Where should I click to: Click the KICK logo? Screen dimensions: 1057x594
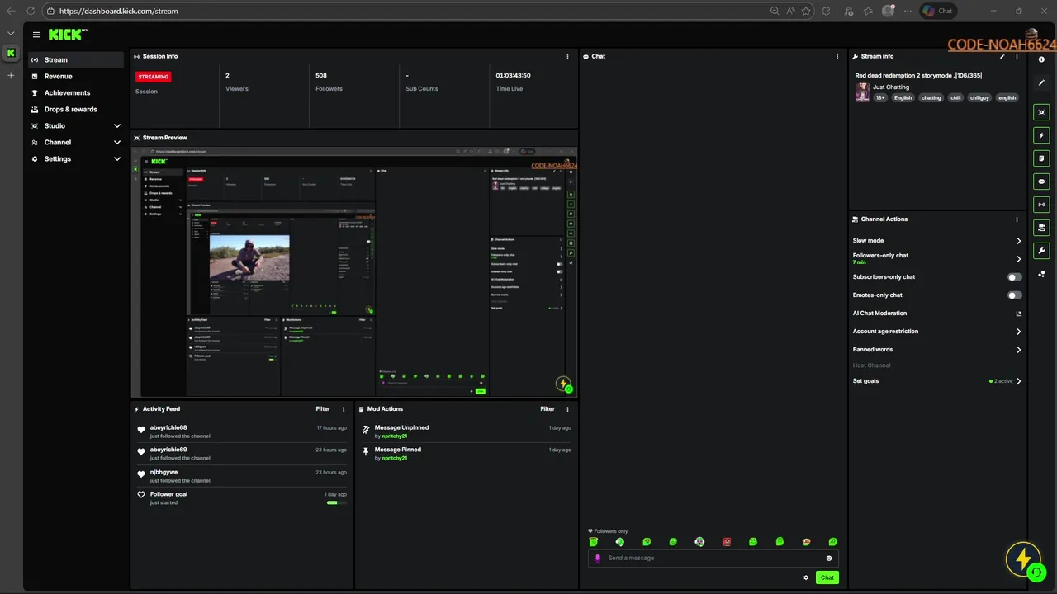pyautogui.click(x=68, y=35)
